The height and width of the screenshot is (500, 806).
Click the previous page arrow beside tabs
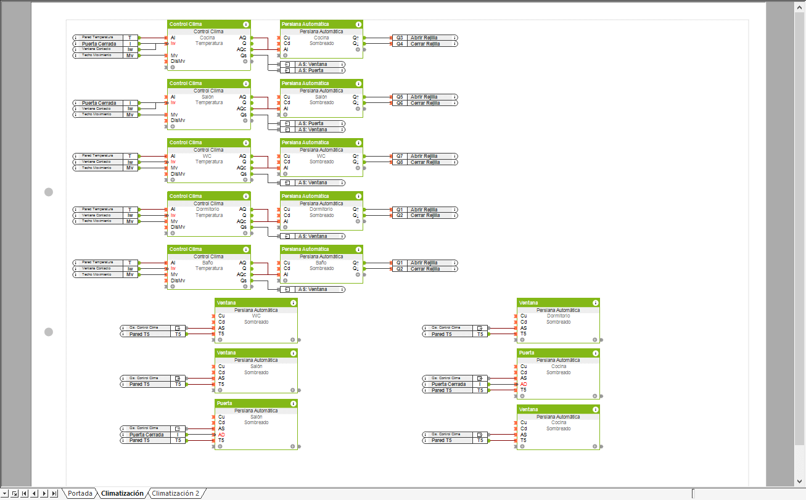point(35,493)
